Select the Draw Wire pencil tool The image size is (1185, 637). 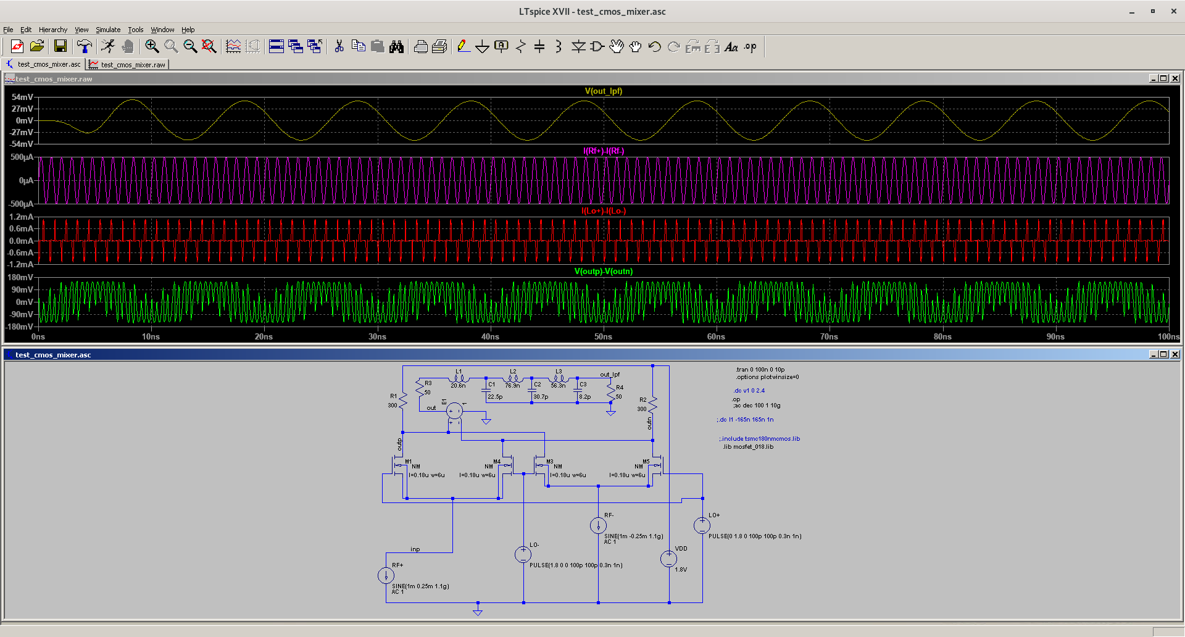[463, 46]
